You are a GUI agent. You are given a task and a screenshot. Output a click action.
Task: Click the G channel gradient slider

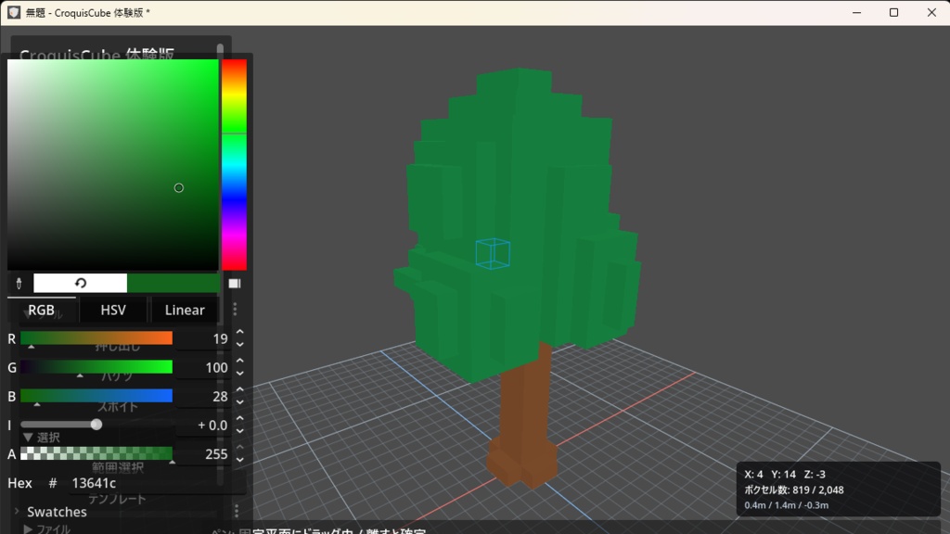coord(96,367)
